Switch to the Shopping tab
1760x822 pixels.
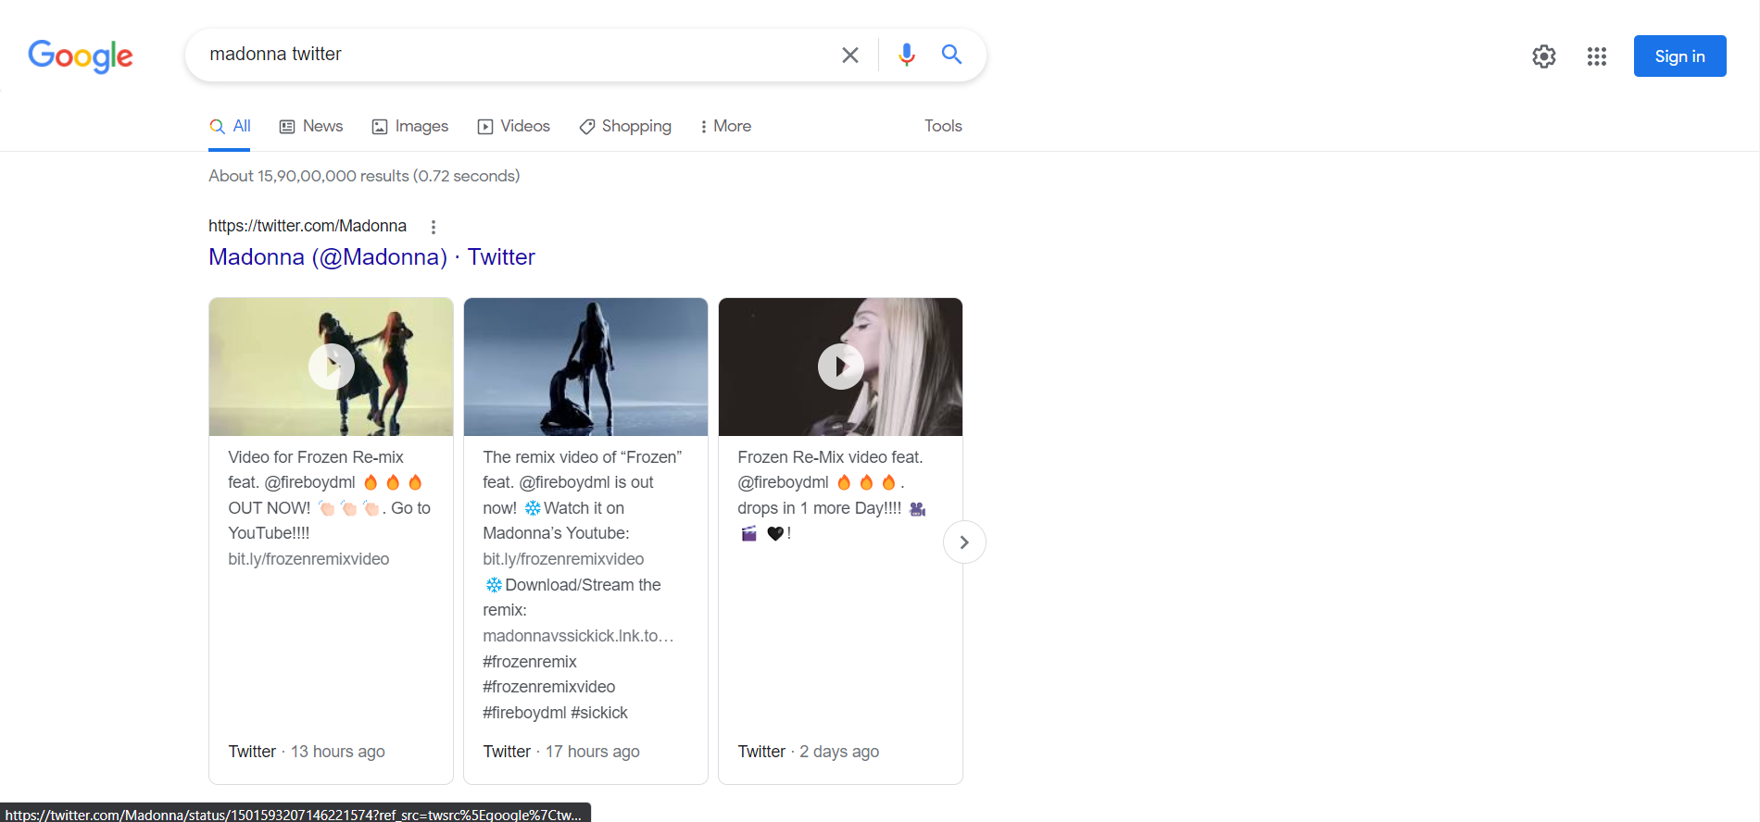click(x=625, y=127)
